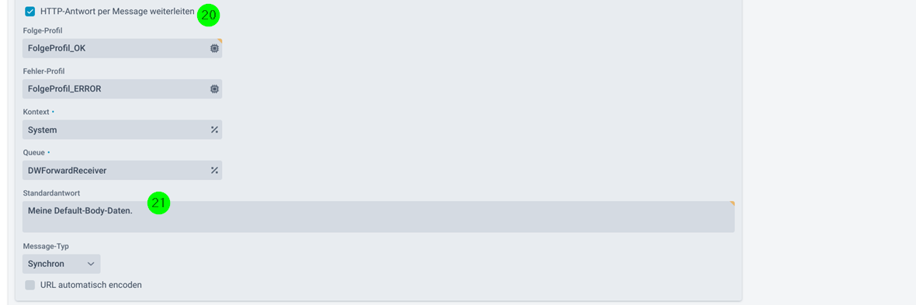
Task: Click the URL automatisch encoden label text
Action: [91, 285]
